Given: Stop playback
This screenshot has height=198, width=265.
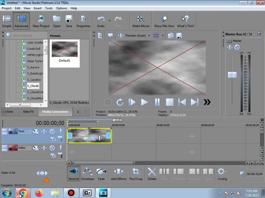Looking at the screenshot, I should click(x=170, y=102).
